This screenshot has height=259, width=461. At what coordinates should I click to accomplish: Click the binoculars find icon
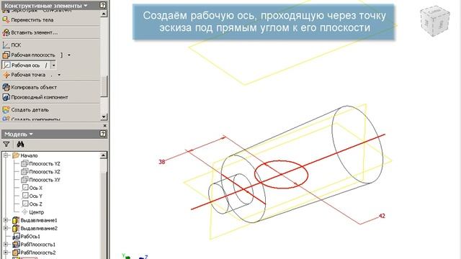20,144
